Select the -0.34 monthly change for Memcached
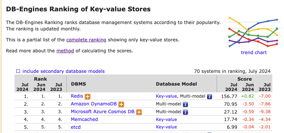284x133 pixels. 248,120
